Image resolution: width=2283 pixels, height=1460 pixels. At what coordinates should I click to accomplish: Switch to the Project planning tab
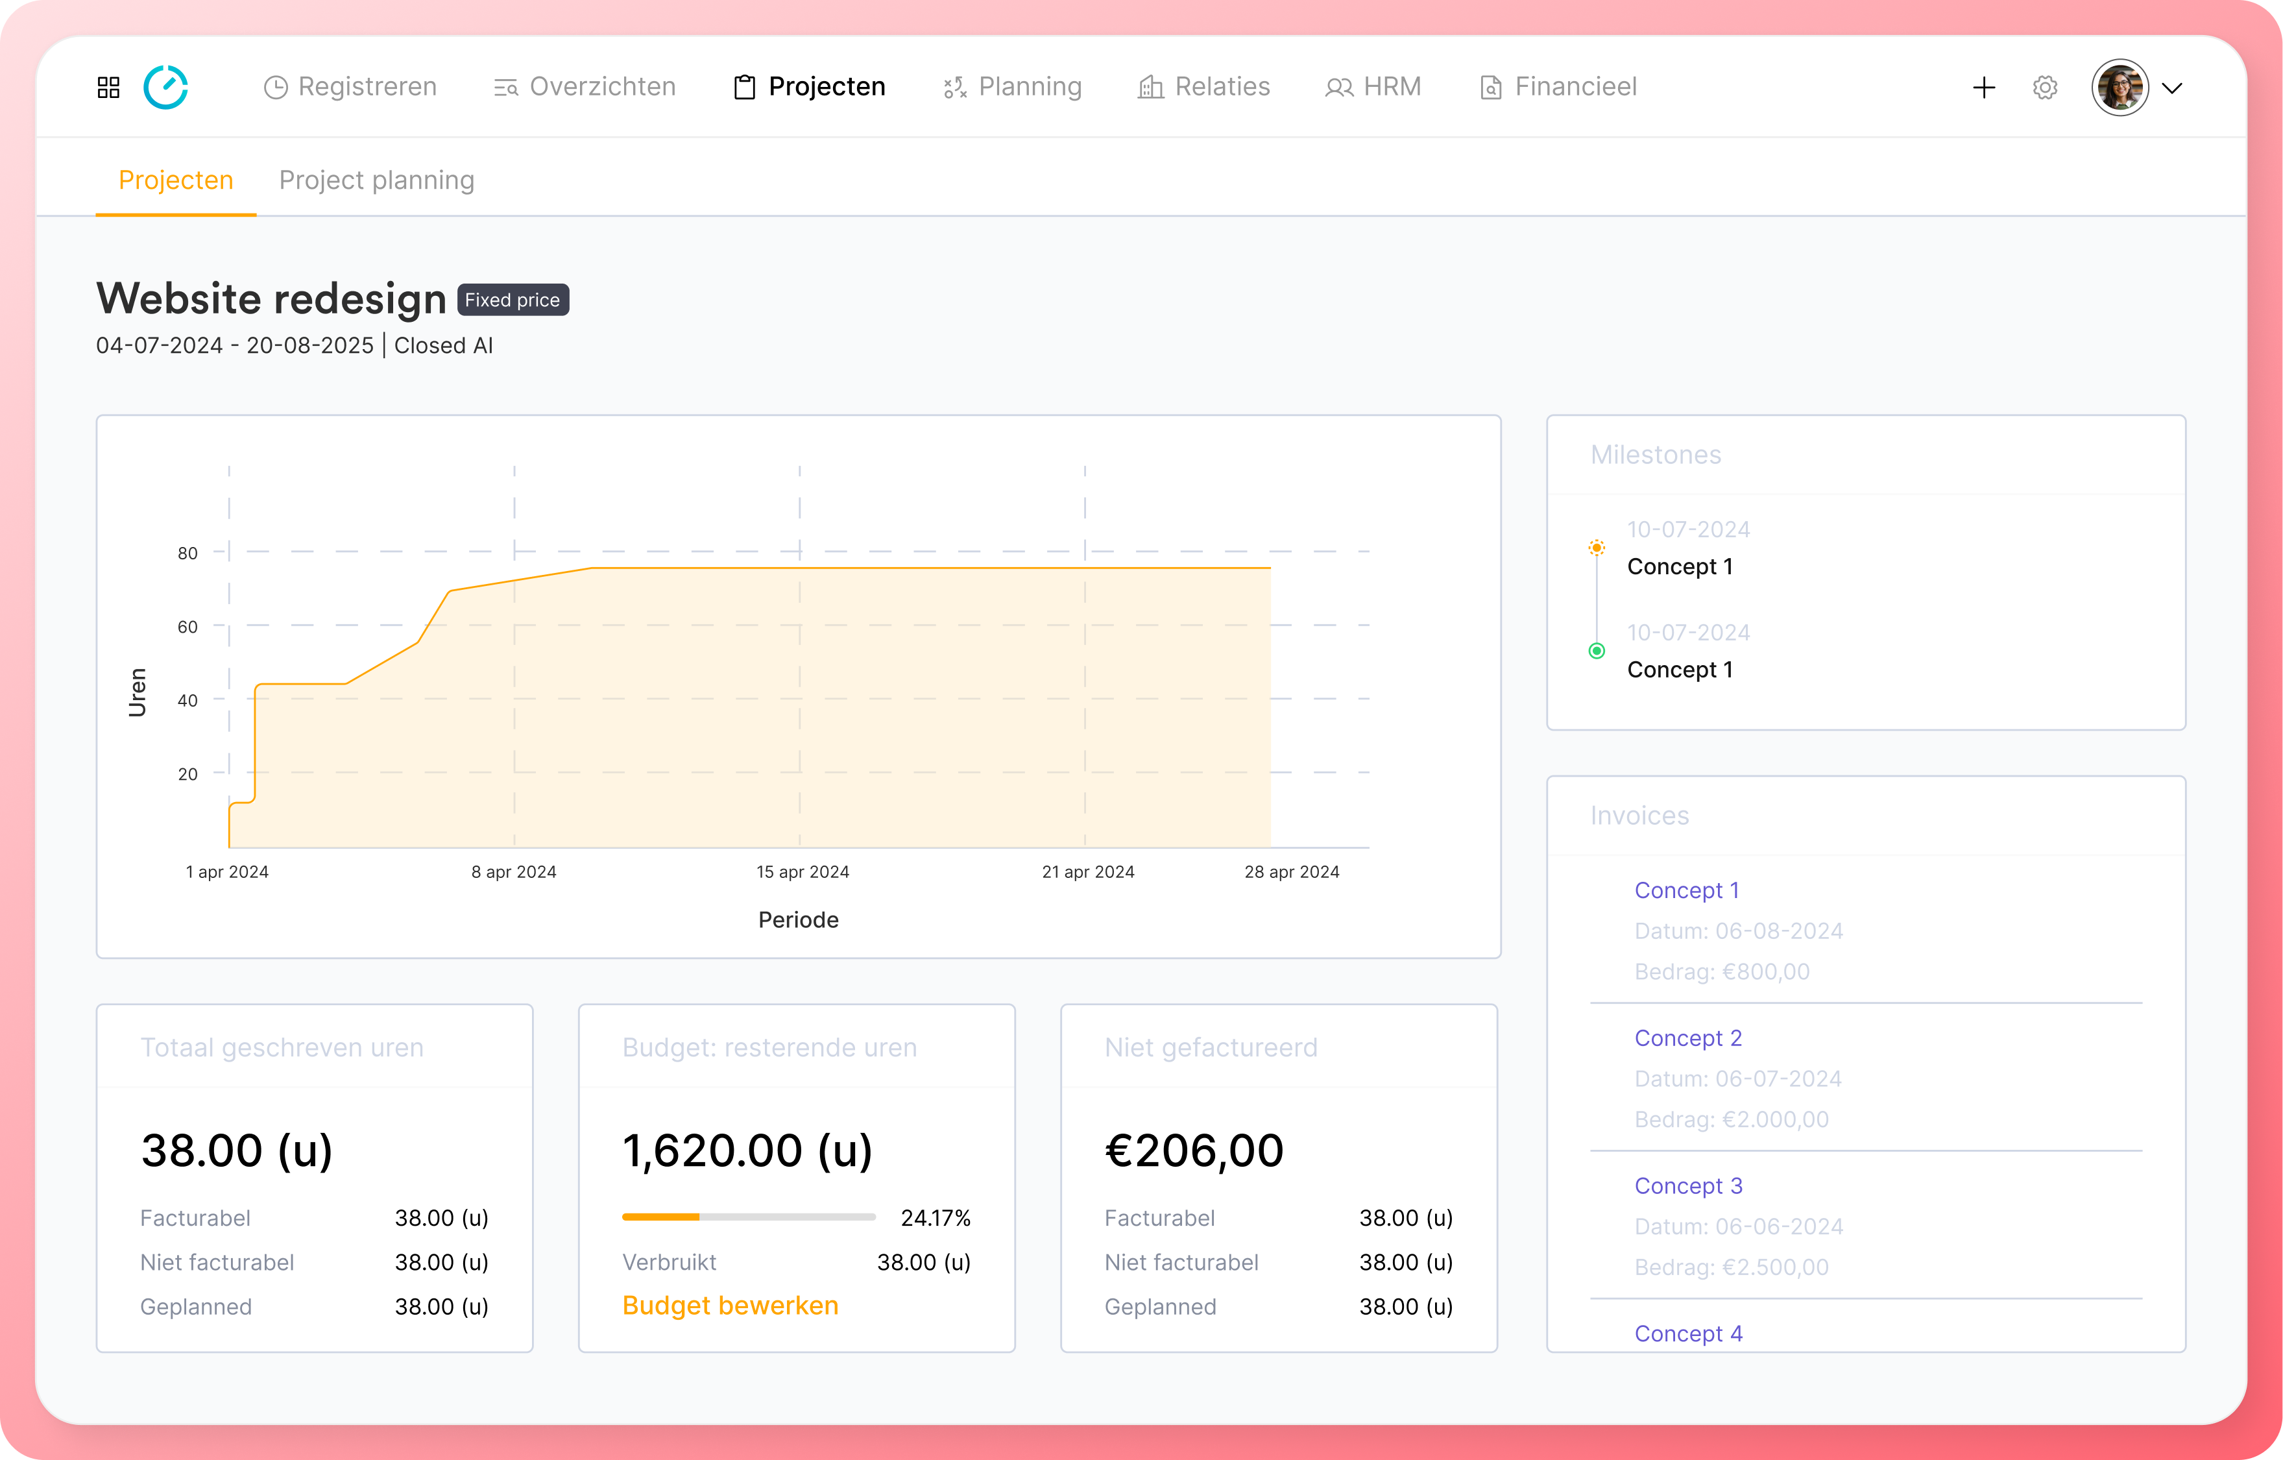pos(376,180)
